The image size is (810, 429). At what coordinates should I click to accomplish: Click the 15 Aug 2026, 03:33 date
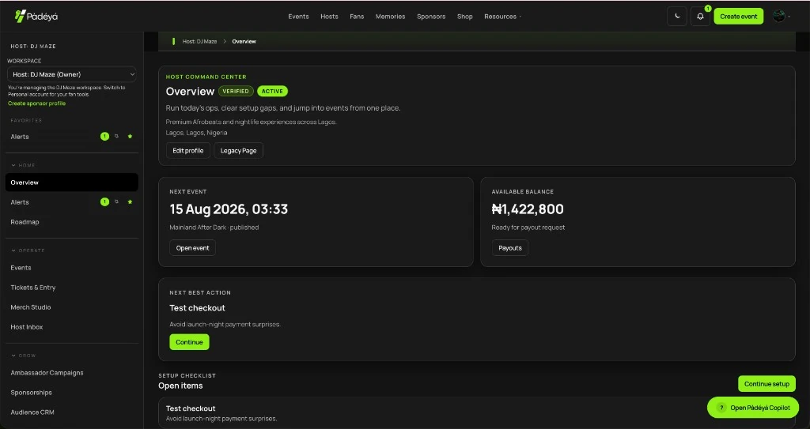click(229, 209)
